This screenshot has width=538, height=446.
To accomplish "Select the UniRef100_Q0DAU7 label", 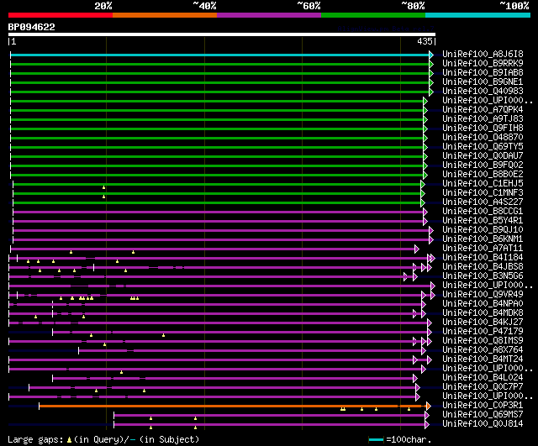I will pos(483,156).
